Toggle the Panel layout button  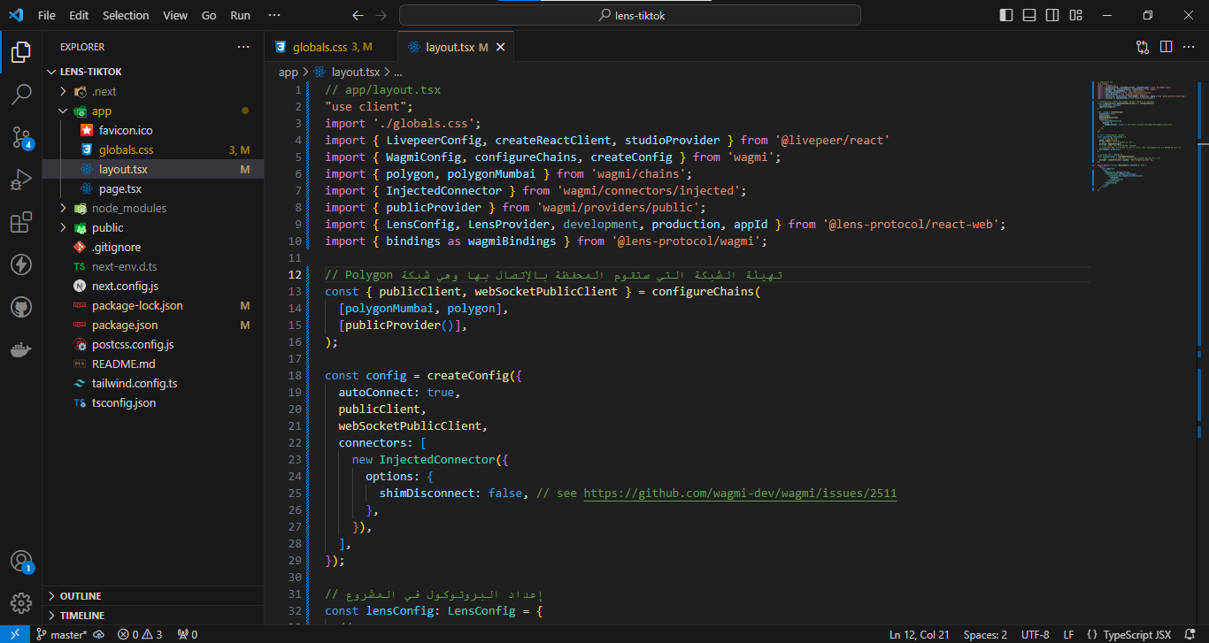tap(1029, 15)
